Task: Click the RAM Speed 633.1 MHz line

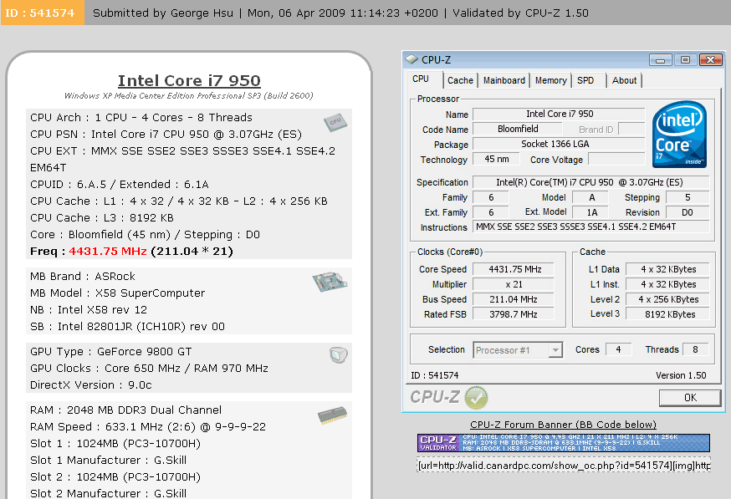Action: [x=148, y=427]
